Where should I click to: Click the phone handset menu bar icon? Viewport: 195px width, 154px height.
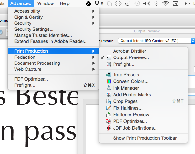(x=128, y=3)
